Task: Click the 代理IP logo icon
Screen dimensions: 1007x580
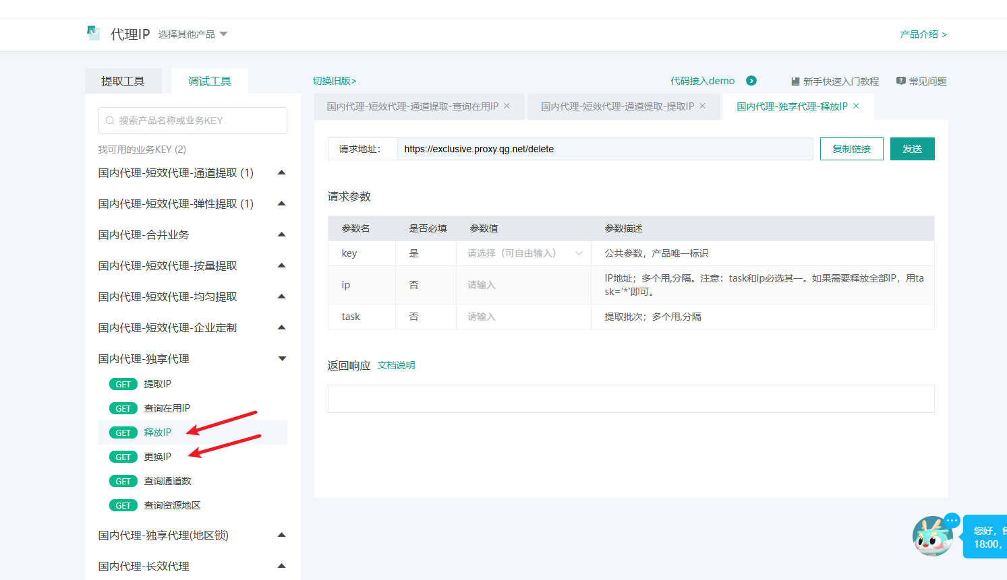Action: coord(94,33)
